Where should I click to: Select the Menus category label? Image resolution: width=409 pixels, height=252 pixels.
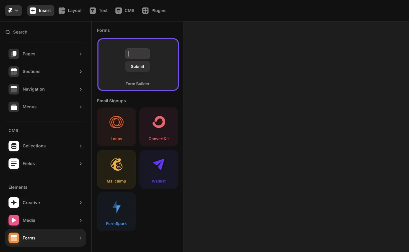[x=30, y=107]
